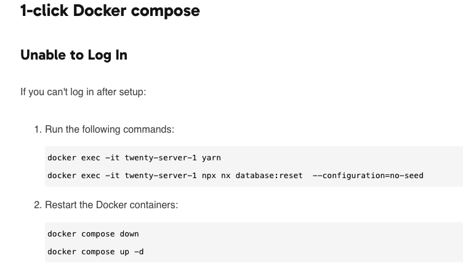463x277 pixels.
Task: Click the list number "1." marker
Action: pos(38,130)
